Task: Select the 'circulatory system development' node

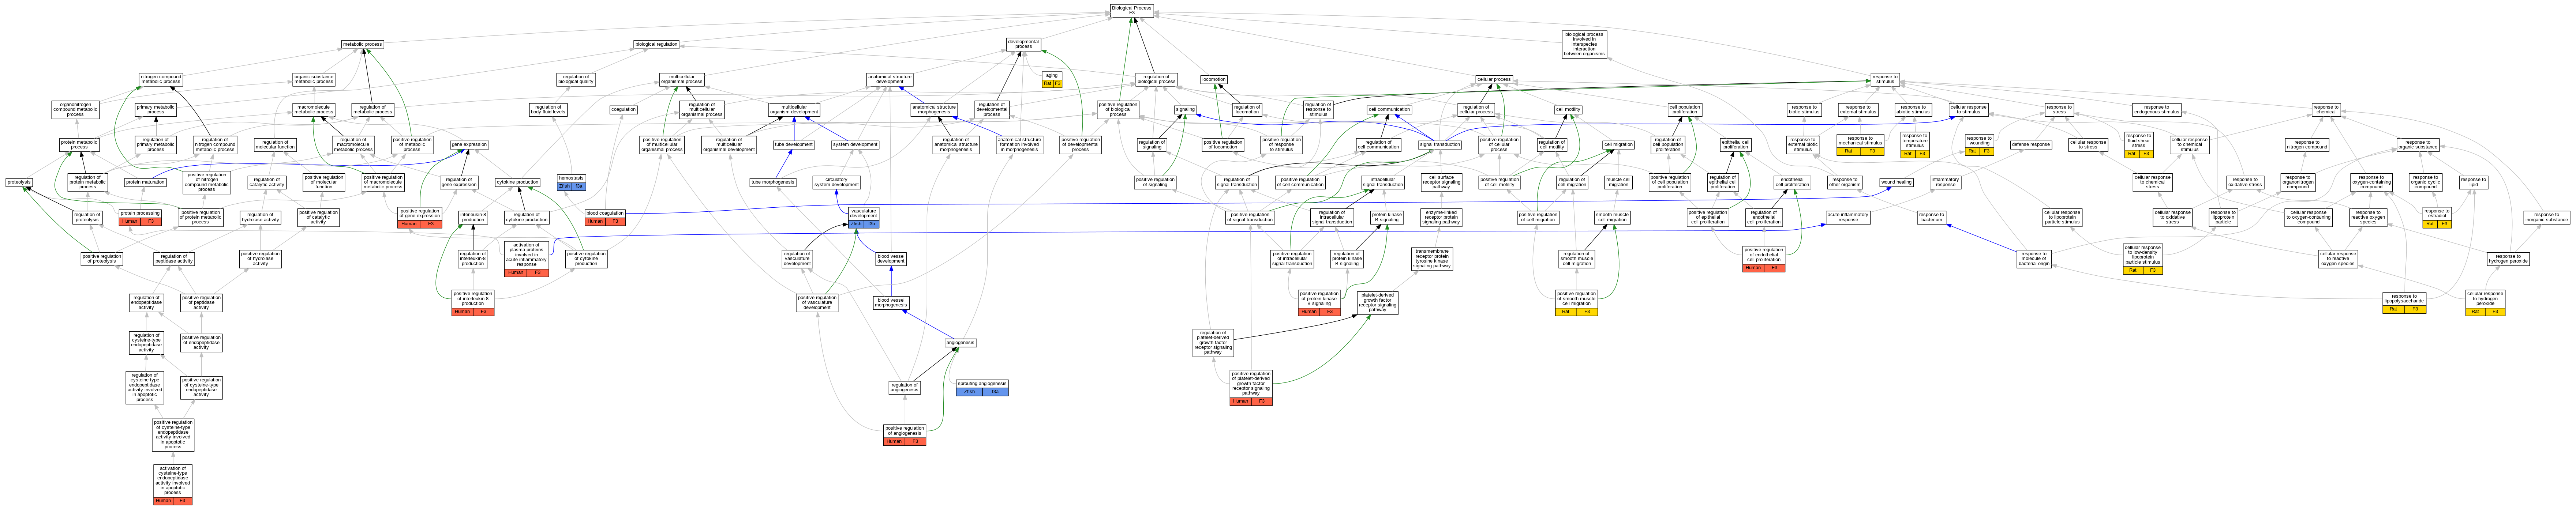Action: pos(836,182)
